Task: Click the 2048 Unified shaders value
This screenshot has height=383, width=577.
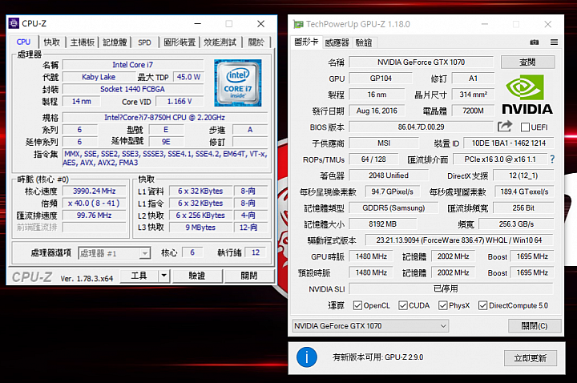Action: click(389, 175)
